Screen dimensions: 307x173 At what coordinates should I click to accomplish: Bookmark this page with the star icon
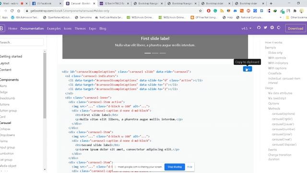click(x=200, y=11)
